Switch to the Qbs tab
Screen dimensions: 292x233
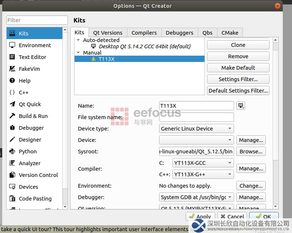(x=207, y=33)
